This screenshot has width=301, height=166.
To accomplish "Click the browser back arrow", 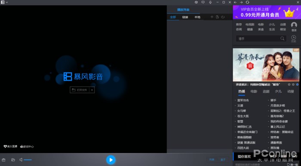I will coord(235,2).
